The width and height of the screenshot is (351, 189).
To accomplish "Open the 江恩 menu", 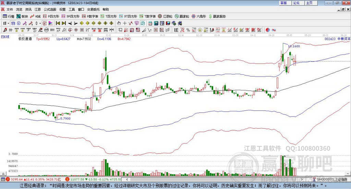I will point(38,9).
